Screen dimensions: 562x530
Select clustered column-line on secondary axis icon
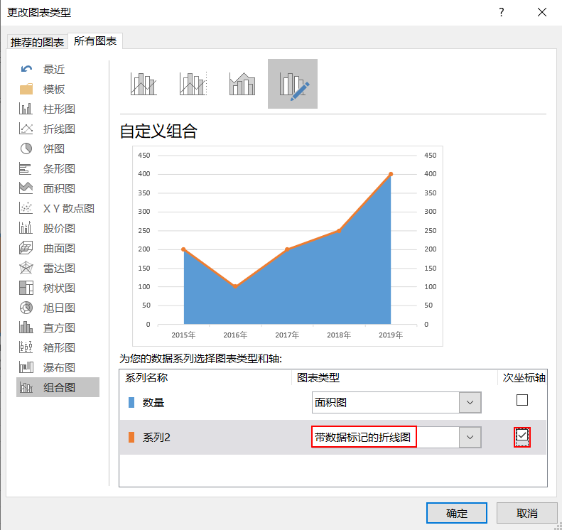point(193,84)
